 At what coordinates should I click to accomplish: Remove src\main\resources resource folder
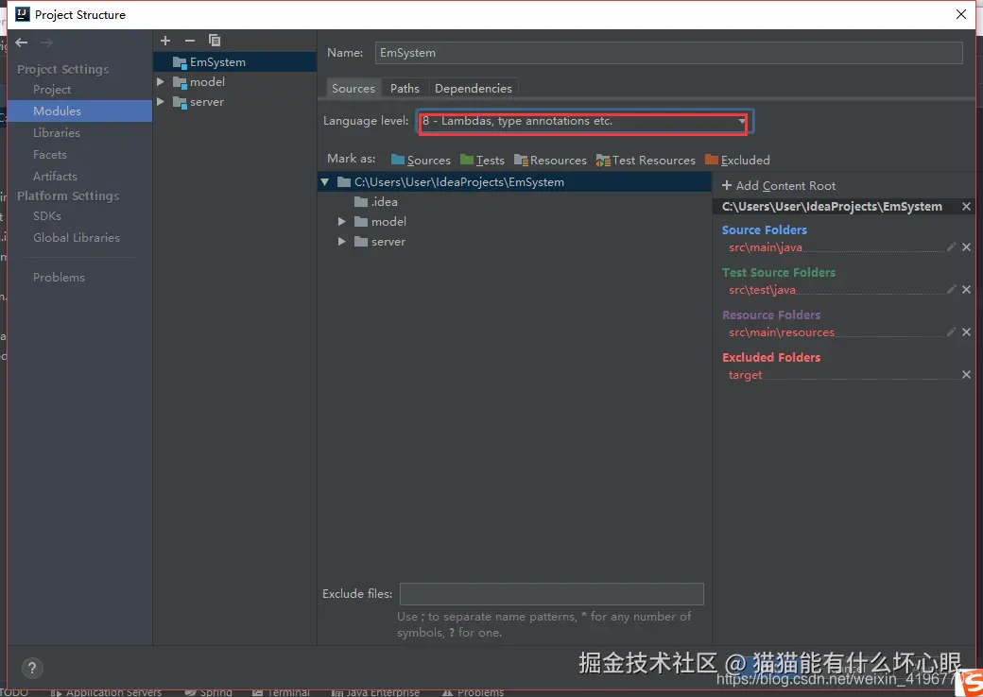coord(966,332)
